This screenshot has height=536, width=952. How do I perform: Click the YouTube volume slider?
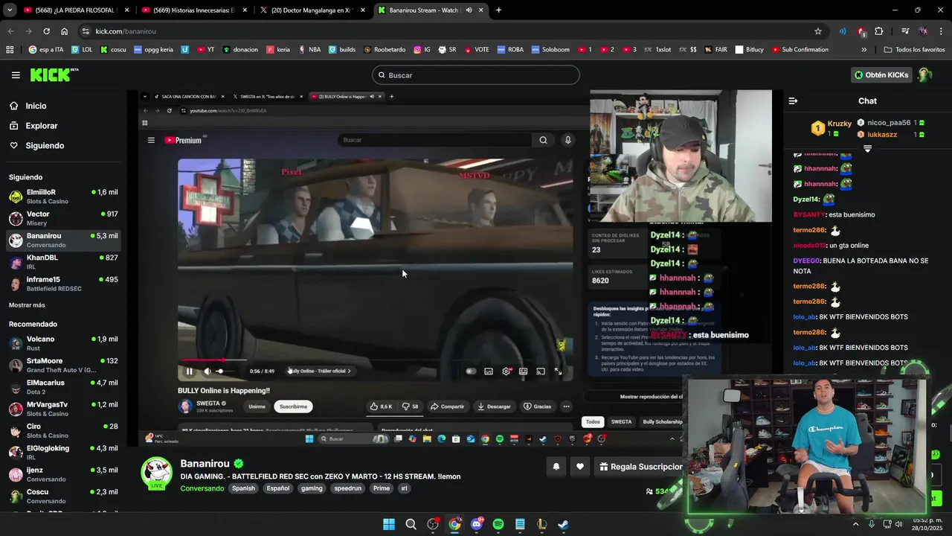pos(224,371)
